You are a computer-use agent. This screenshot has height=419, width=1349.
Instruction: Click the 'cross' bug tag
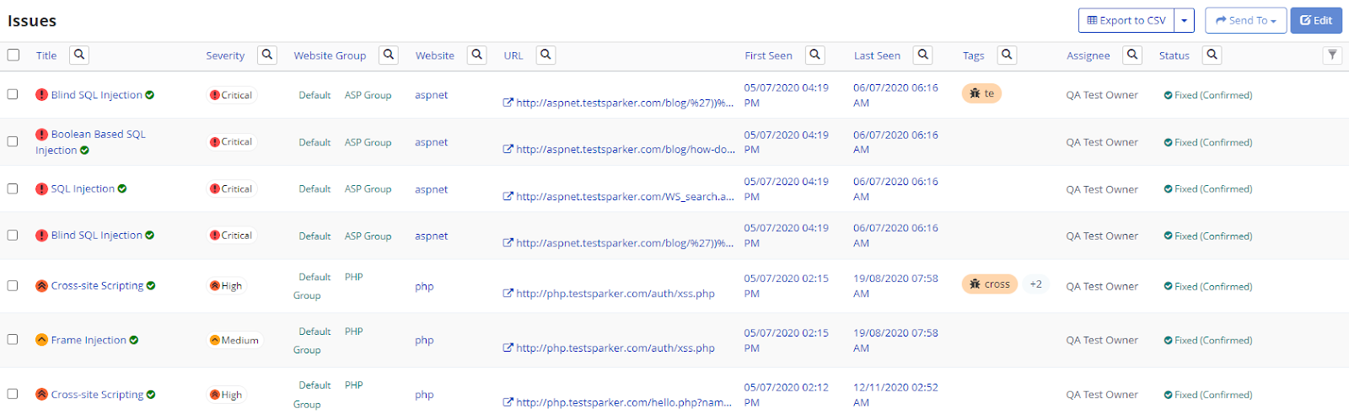tap(990, 284)
